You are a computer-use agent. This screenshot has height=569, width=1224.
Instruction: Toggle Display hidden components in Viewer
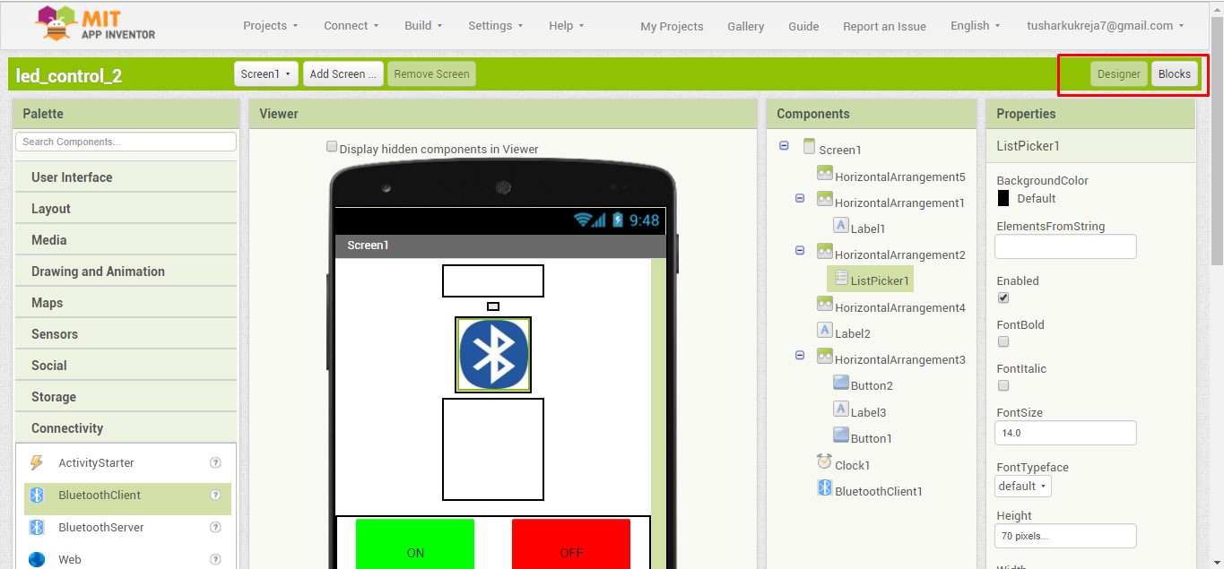[x=332, y=147]
